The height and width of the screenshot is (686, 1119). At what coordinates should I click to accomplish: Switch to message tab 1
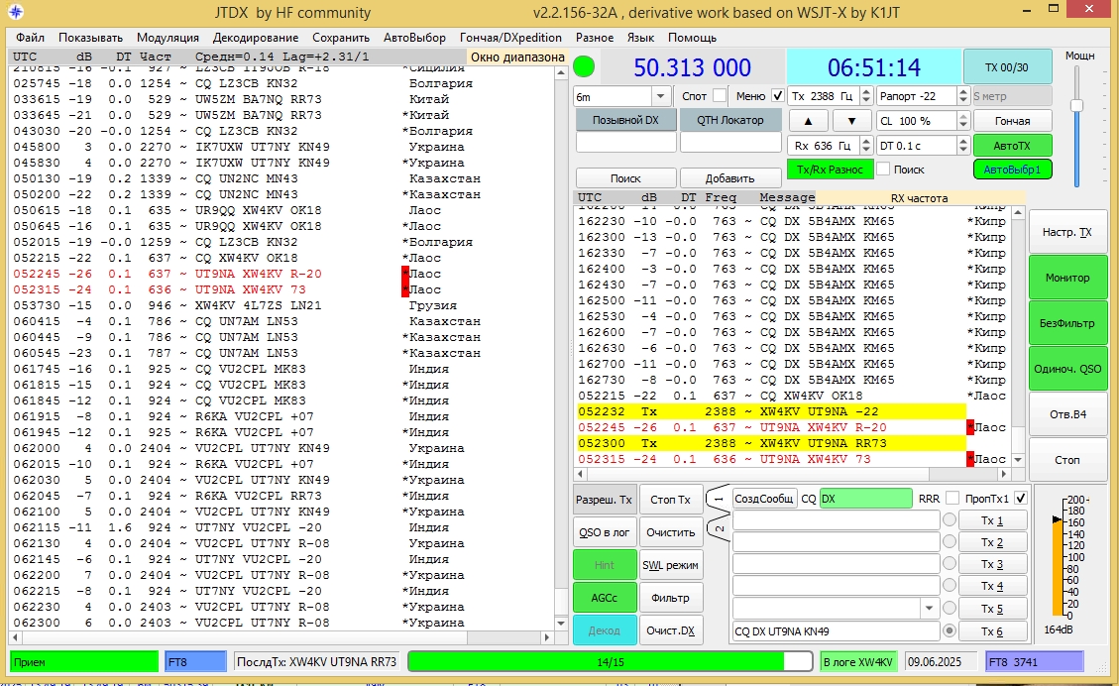point(719,499)
